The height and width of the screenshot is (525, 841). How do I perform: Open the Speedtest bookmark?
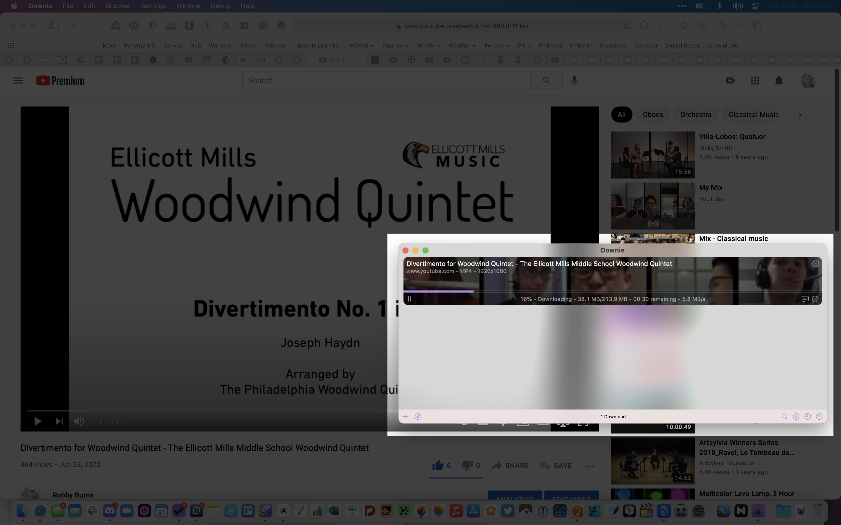pos(613,45)
